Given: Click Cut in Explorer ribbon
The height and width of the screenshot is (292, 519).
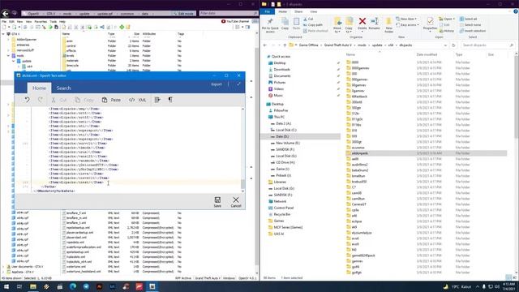Looking at the screenshot, I should click(x=308, y=19).
